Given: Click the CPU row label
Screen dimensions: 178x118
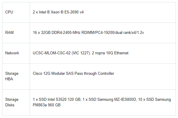Looking at the screenshot, I should [9, 12].
